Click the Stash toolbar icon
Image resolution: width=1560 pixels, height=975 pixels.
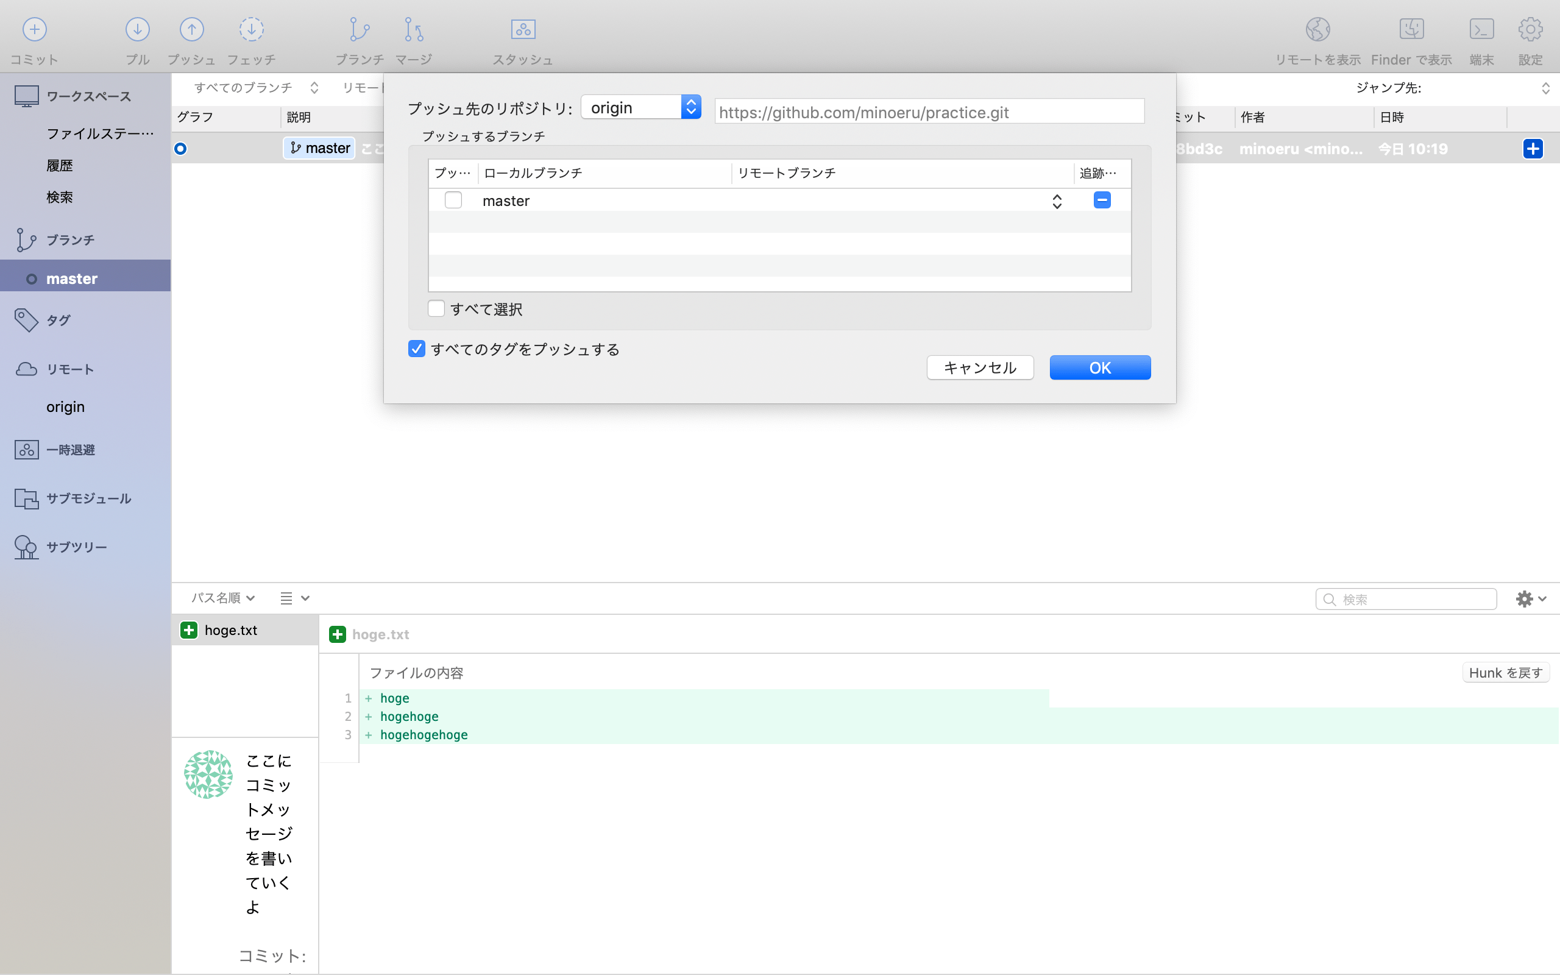523,30
